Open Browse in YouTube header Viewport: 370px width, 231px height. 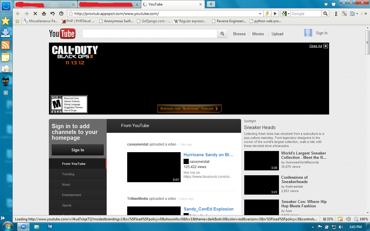(x=239, y=34)
